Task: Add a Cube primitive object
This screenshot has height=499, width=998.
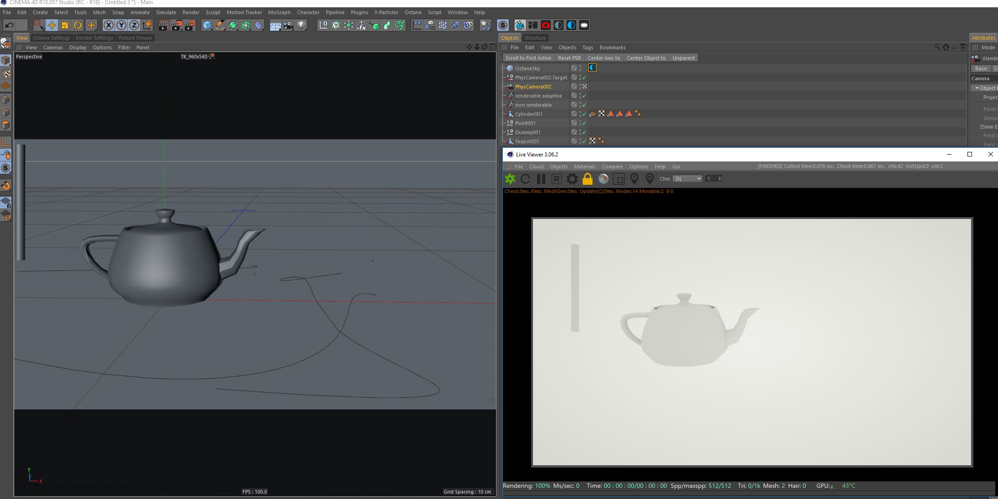Action: coord(207,26)
